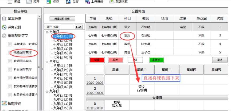Click the 清除 button
This screenshot has width=231, height=111.
click(220, 60)
